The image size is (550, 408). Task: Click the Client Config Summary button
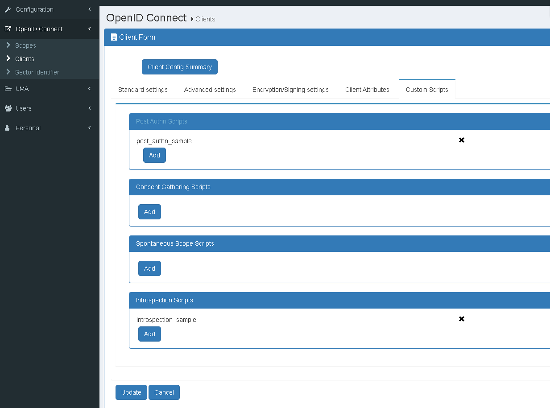[179, 66]
